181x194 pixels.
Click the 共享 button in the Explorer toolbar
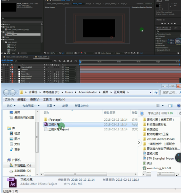(51, 106)
